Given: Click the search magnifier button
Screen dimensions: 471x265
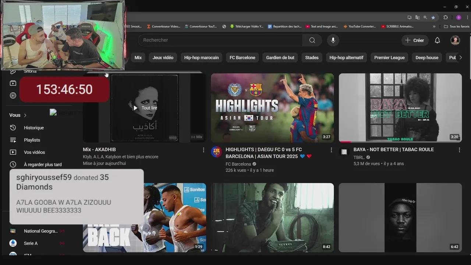Looking at the screenshot, I should 312,40.
